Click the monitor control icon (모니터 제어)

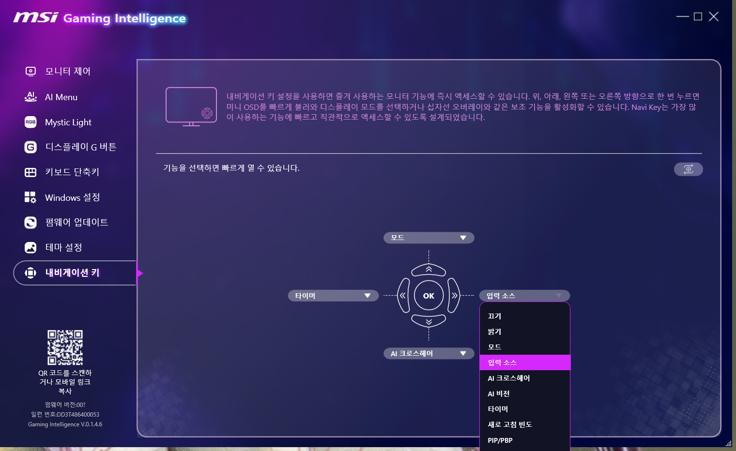31,72
